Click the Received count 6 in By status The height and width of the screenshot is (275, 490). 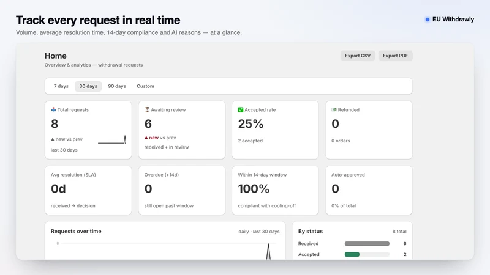coord(405,243)
